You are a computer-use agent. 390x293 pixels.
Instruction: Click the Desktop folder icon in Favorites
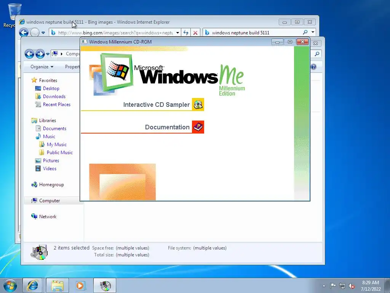[x=38, y=89]
